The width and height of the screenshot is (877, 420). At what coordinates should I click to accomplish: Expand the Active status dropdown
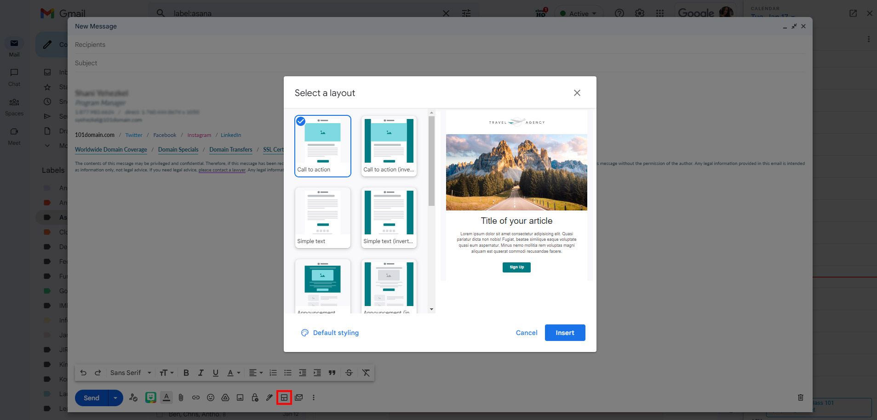coord(579,13)
